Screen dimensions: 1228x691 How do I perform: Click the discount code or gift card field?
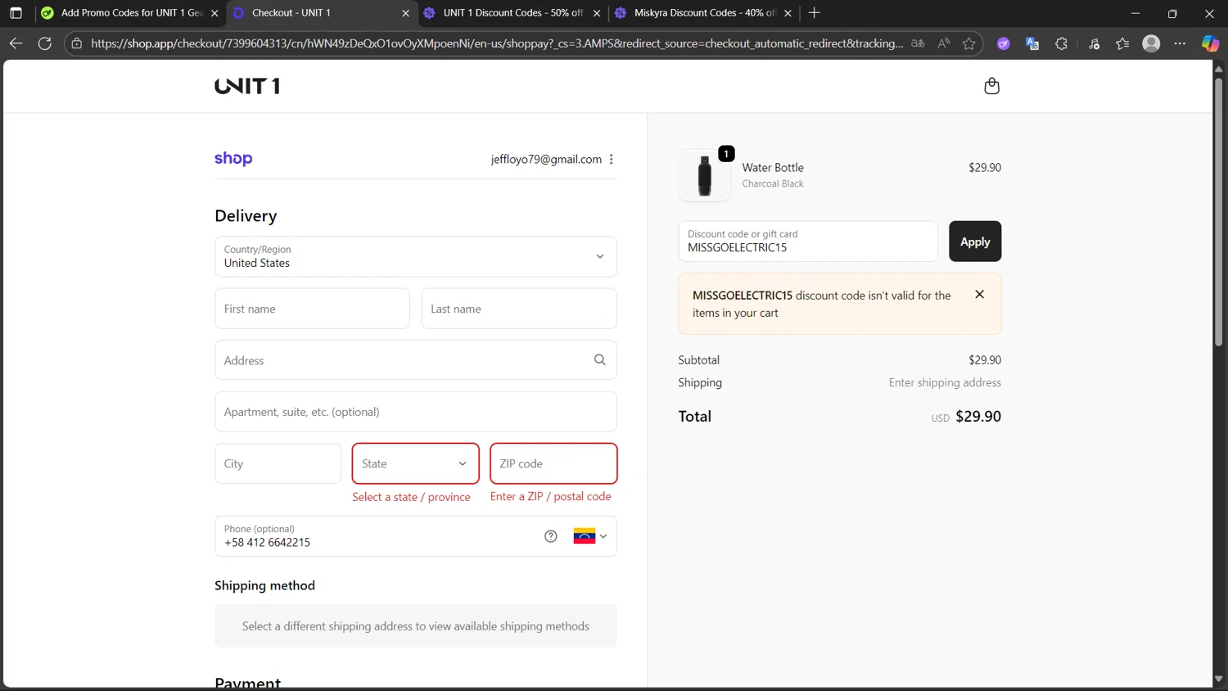pos(808,242)
